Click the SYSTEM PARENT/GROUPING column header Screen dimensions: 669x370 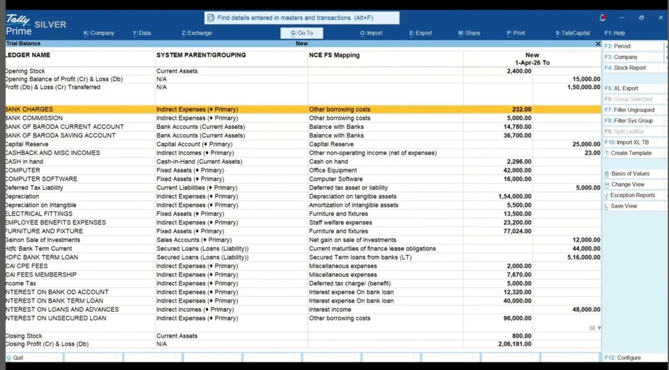[201, 55]
